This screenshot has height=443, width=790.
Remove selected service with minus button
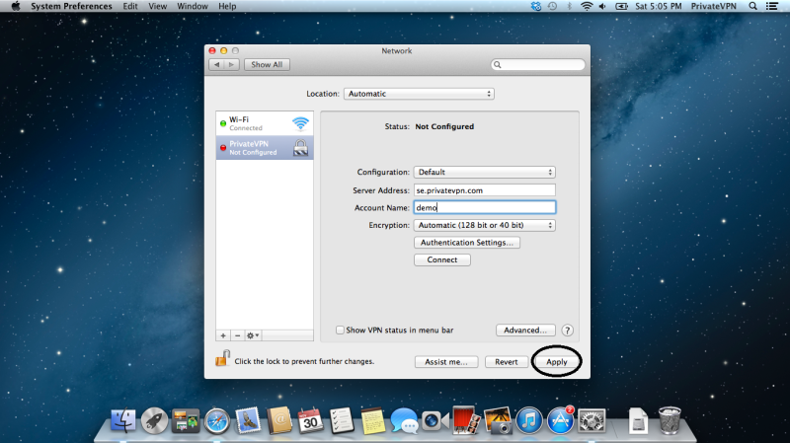click(237, 335)
